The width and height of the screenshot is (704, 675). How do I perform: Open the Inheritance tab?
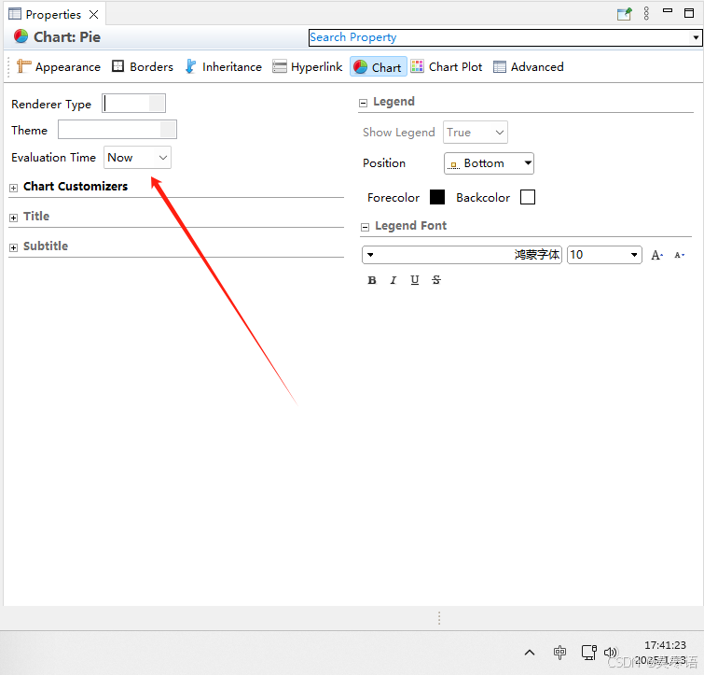[224, 67]
